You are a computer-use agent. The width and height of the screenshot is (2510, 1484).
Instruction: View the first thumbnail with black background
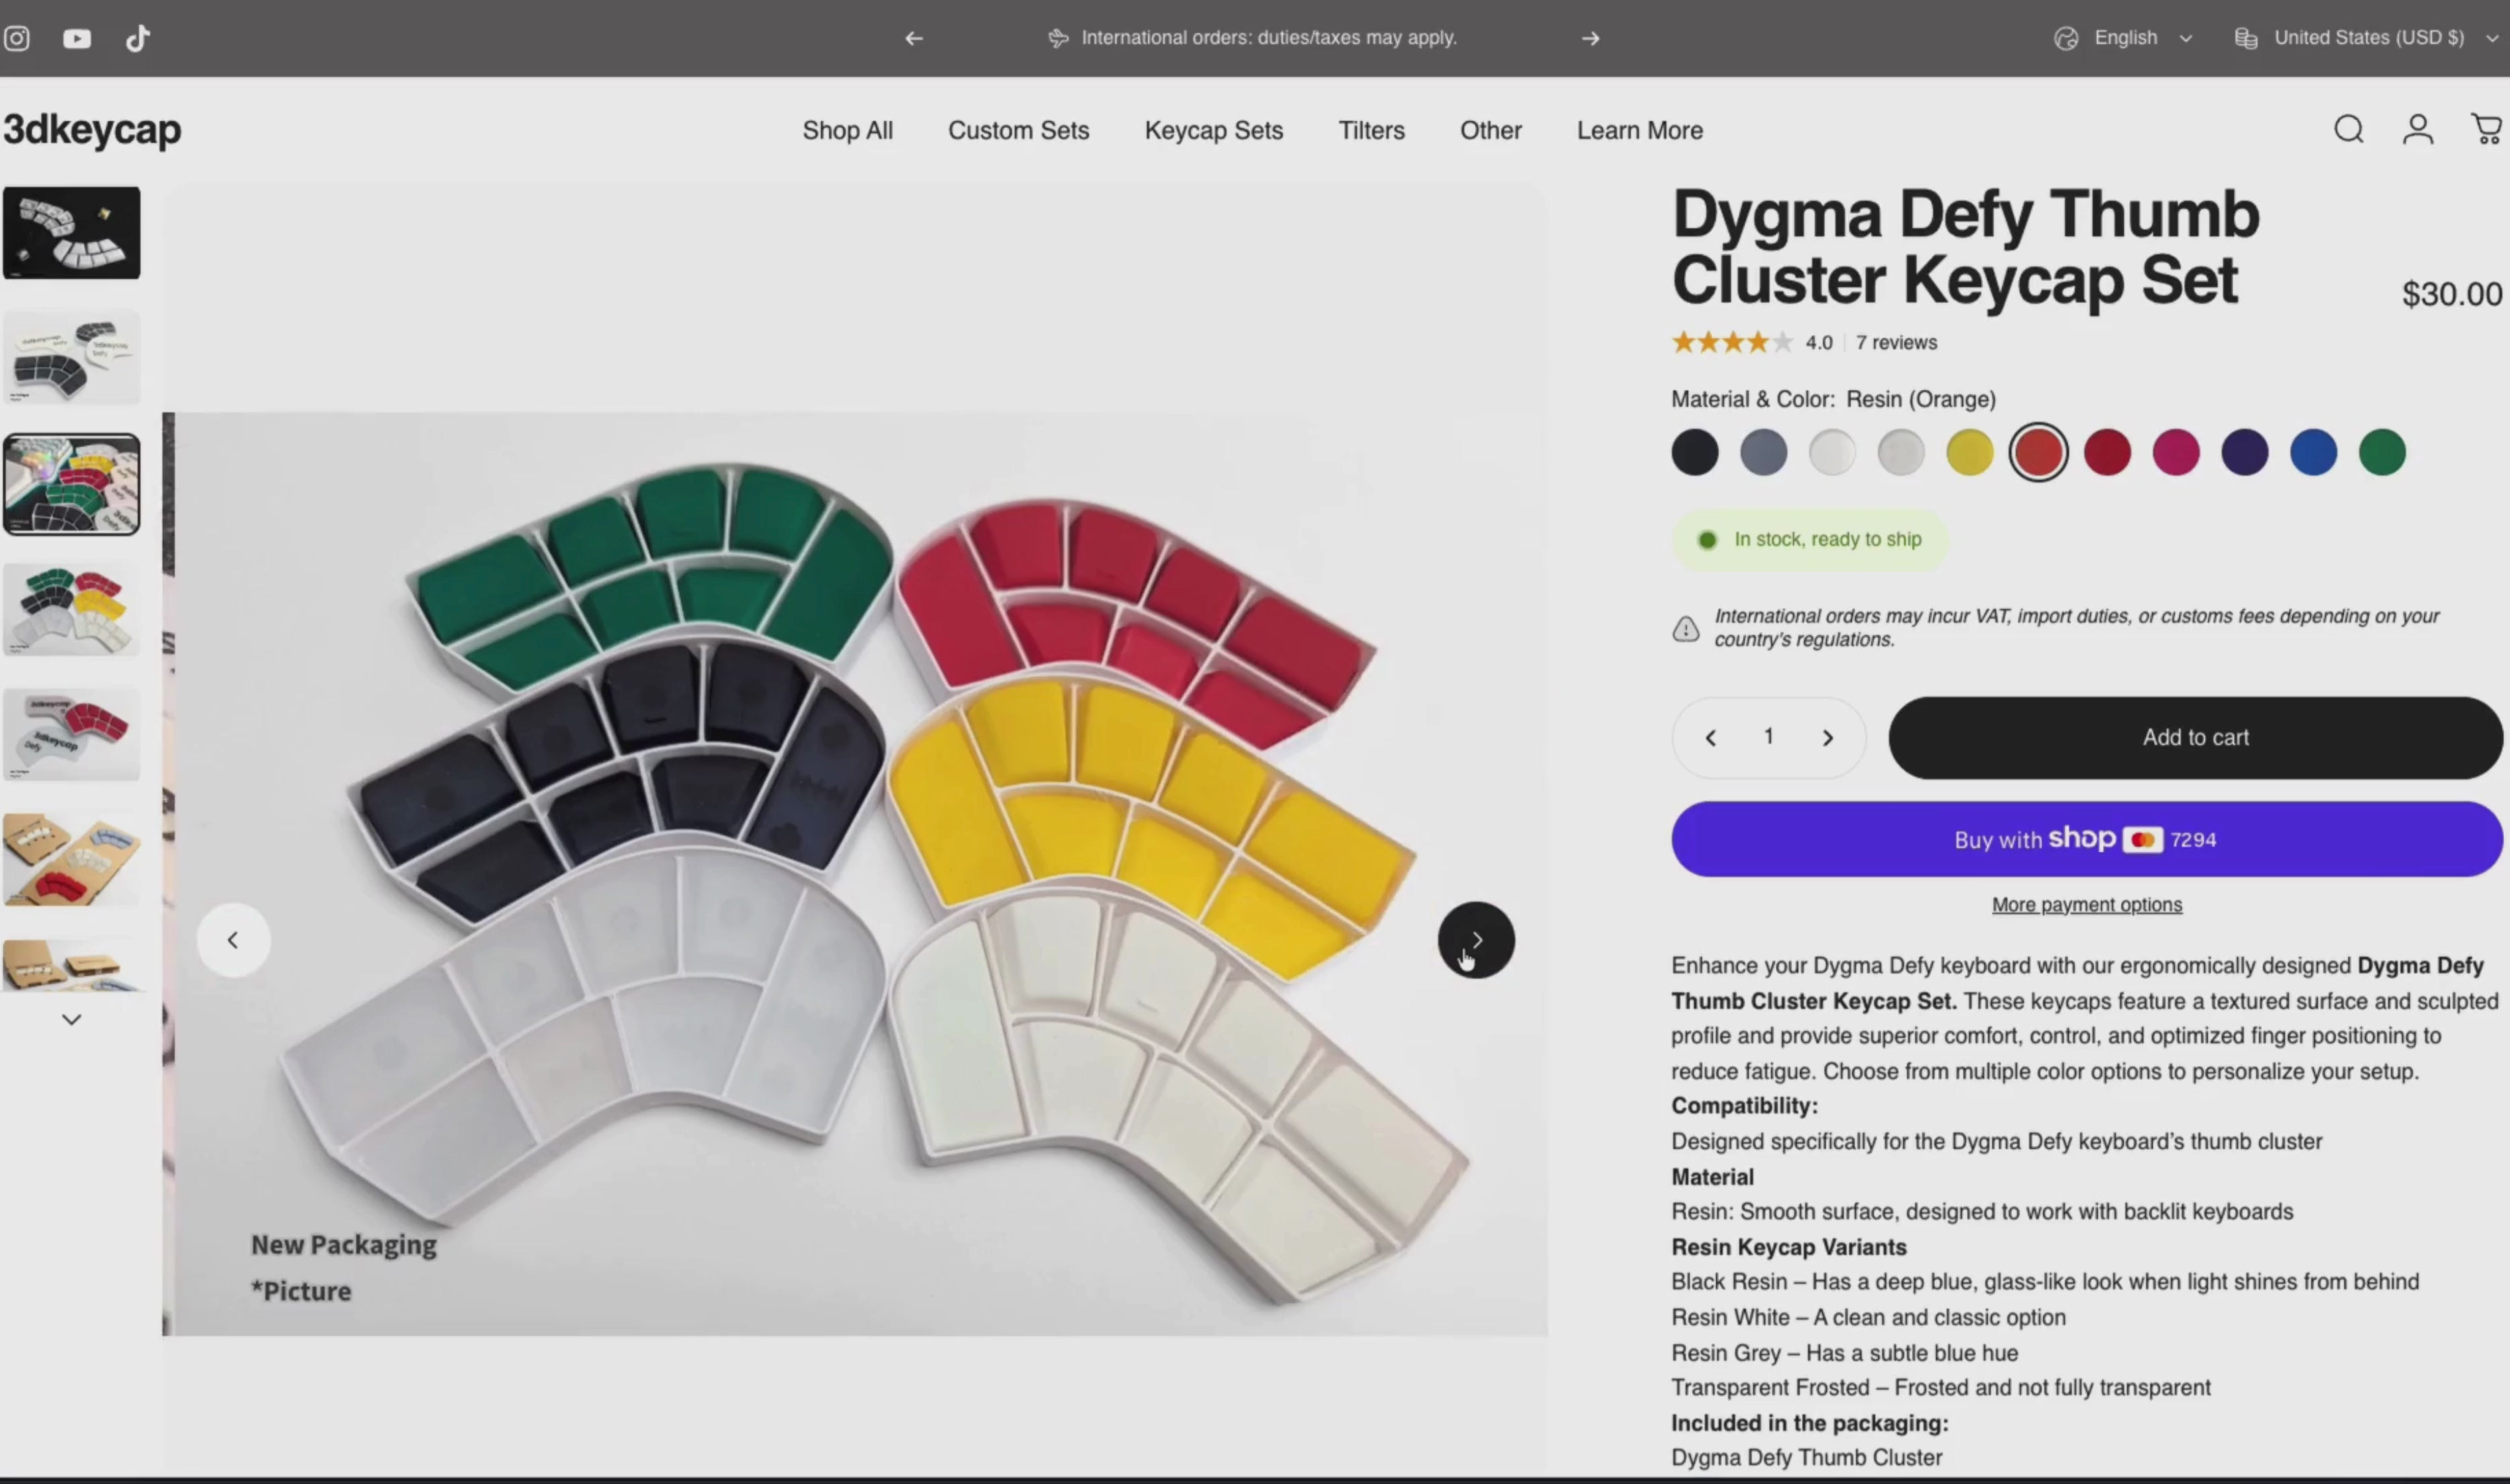pyautogui.click(x=71, y=232)
